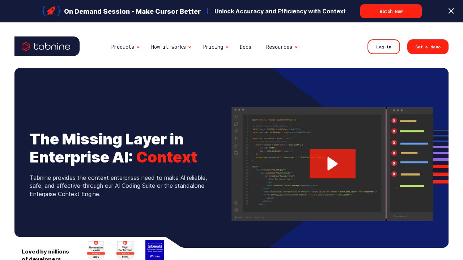The height and width of the screenshot is (260, 463).
Task: Click the G2 Momentum Leader 2024 badge
Action: click(x=96, y=250)
